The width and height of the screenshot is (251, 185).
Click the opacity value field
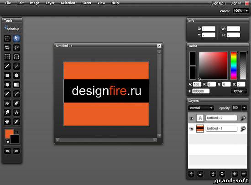coord(236,108)
